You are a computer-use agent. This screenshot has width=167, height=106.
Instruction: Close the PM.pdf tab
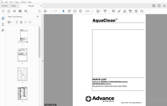(41, 6)
